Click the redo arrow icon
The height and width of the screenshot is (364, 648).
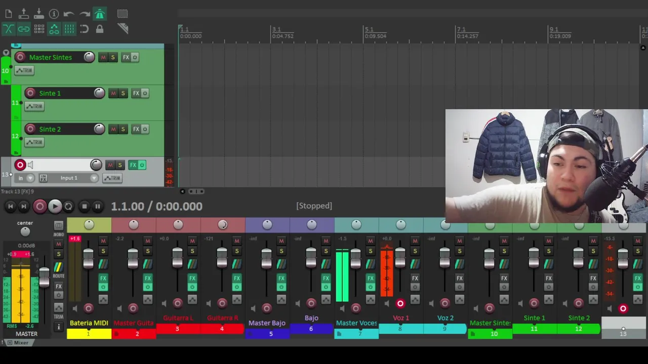click(x=85, y=14)
